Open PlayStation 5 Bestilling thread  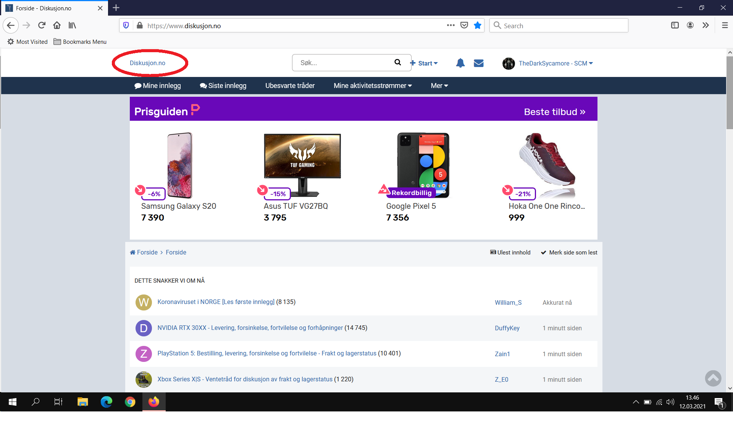pos(267,353)
